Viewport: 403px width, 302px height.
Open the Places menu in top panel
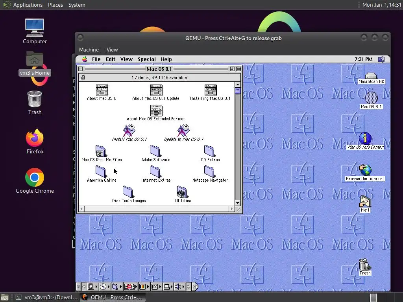(x=55, y=5)
